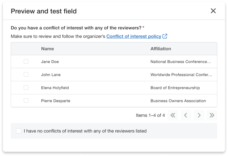Tick the checkbox next to Elena Holyfield
The image size is (228, 156).
(26, 87)
